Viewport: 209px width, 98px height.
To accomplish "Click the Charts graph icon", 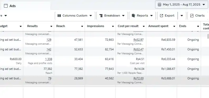I will (192, 16).
